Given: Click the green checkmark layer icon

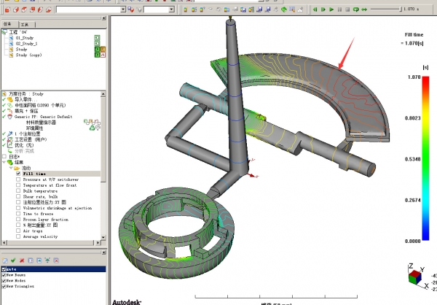Looking at the screenshot, I should tap(13, 260).
